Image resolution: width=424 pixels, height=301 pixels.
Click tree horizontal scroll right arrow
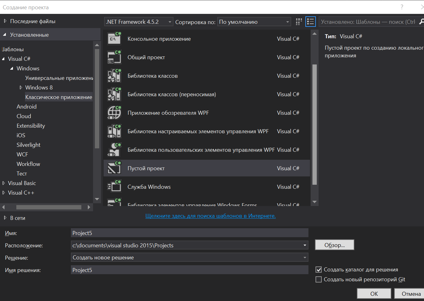pyautogui.click(x=89, y=207)
